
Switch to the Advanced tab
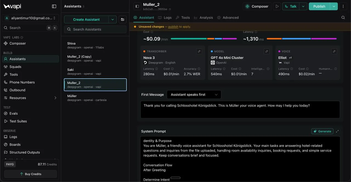228,18
